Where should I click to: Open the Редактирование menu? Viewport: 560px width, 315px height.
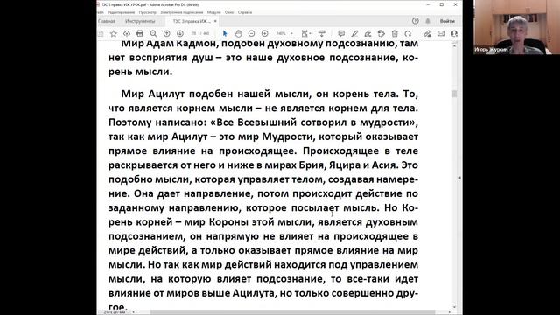click(x=121, y=12)
